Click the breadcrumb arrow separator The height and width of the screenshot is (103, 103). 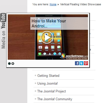tap(58, 5)
